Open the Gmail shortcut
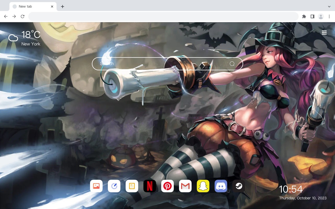Screen dimensions: 335x209 tap(185, 186)
